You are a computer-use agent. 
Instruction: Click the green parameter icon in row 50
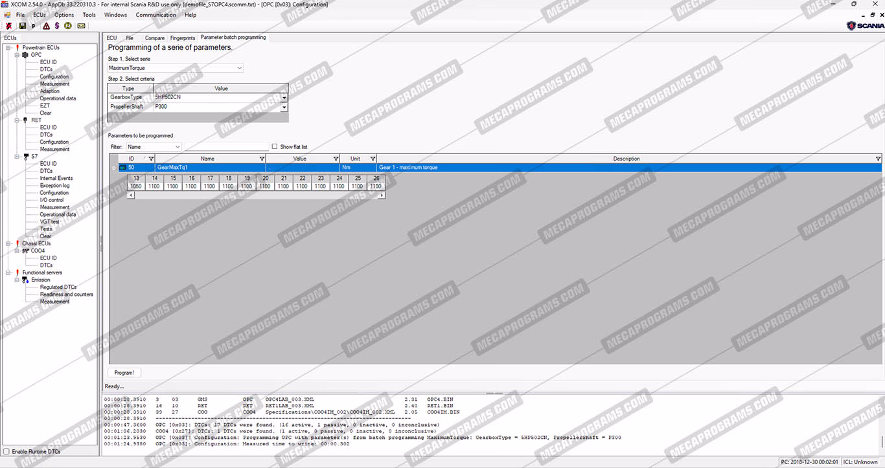[x=122, y=168]
